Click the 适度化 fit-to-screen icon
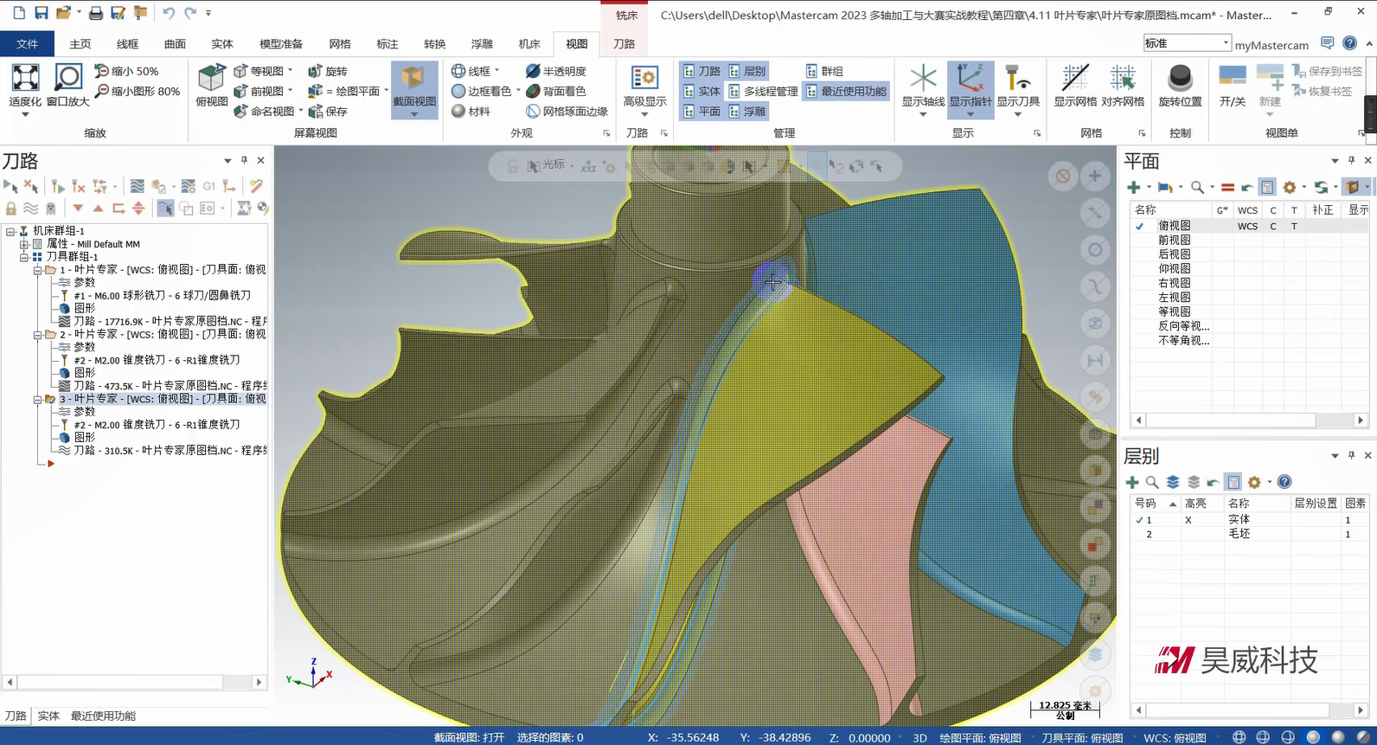The width and height of the screenshot is (1377, 745). 25,79
